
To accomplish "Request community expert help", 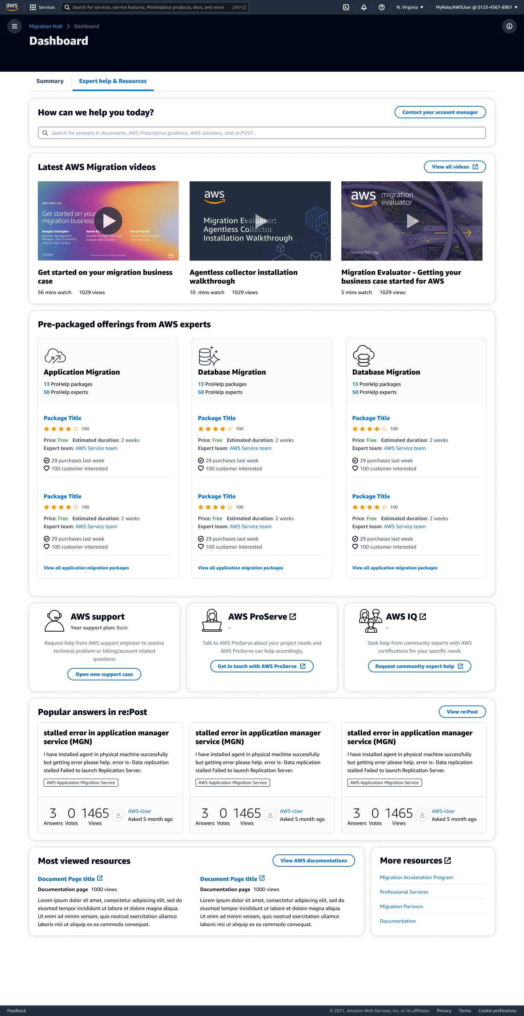I will [419, 666].
